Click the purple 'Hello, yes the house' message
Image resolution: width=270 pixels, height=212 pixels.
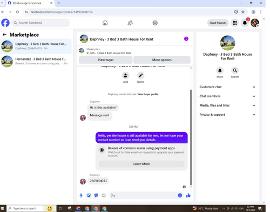click(x=141, y=138)
